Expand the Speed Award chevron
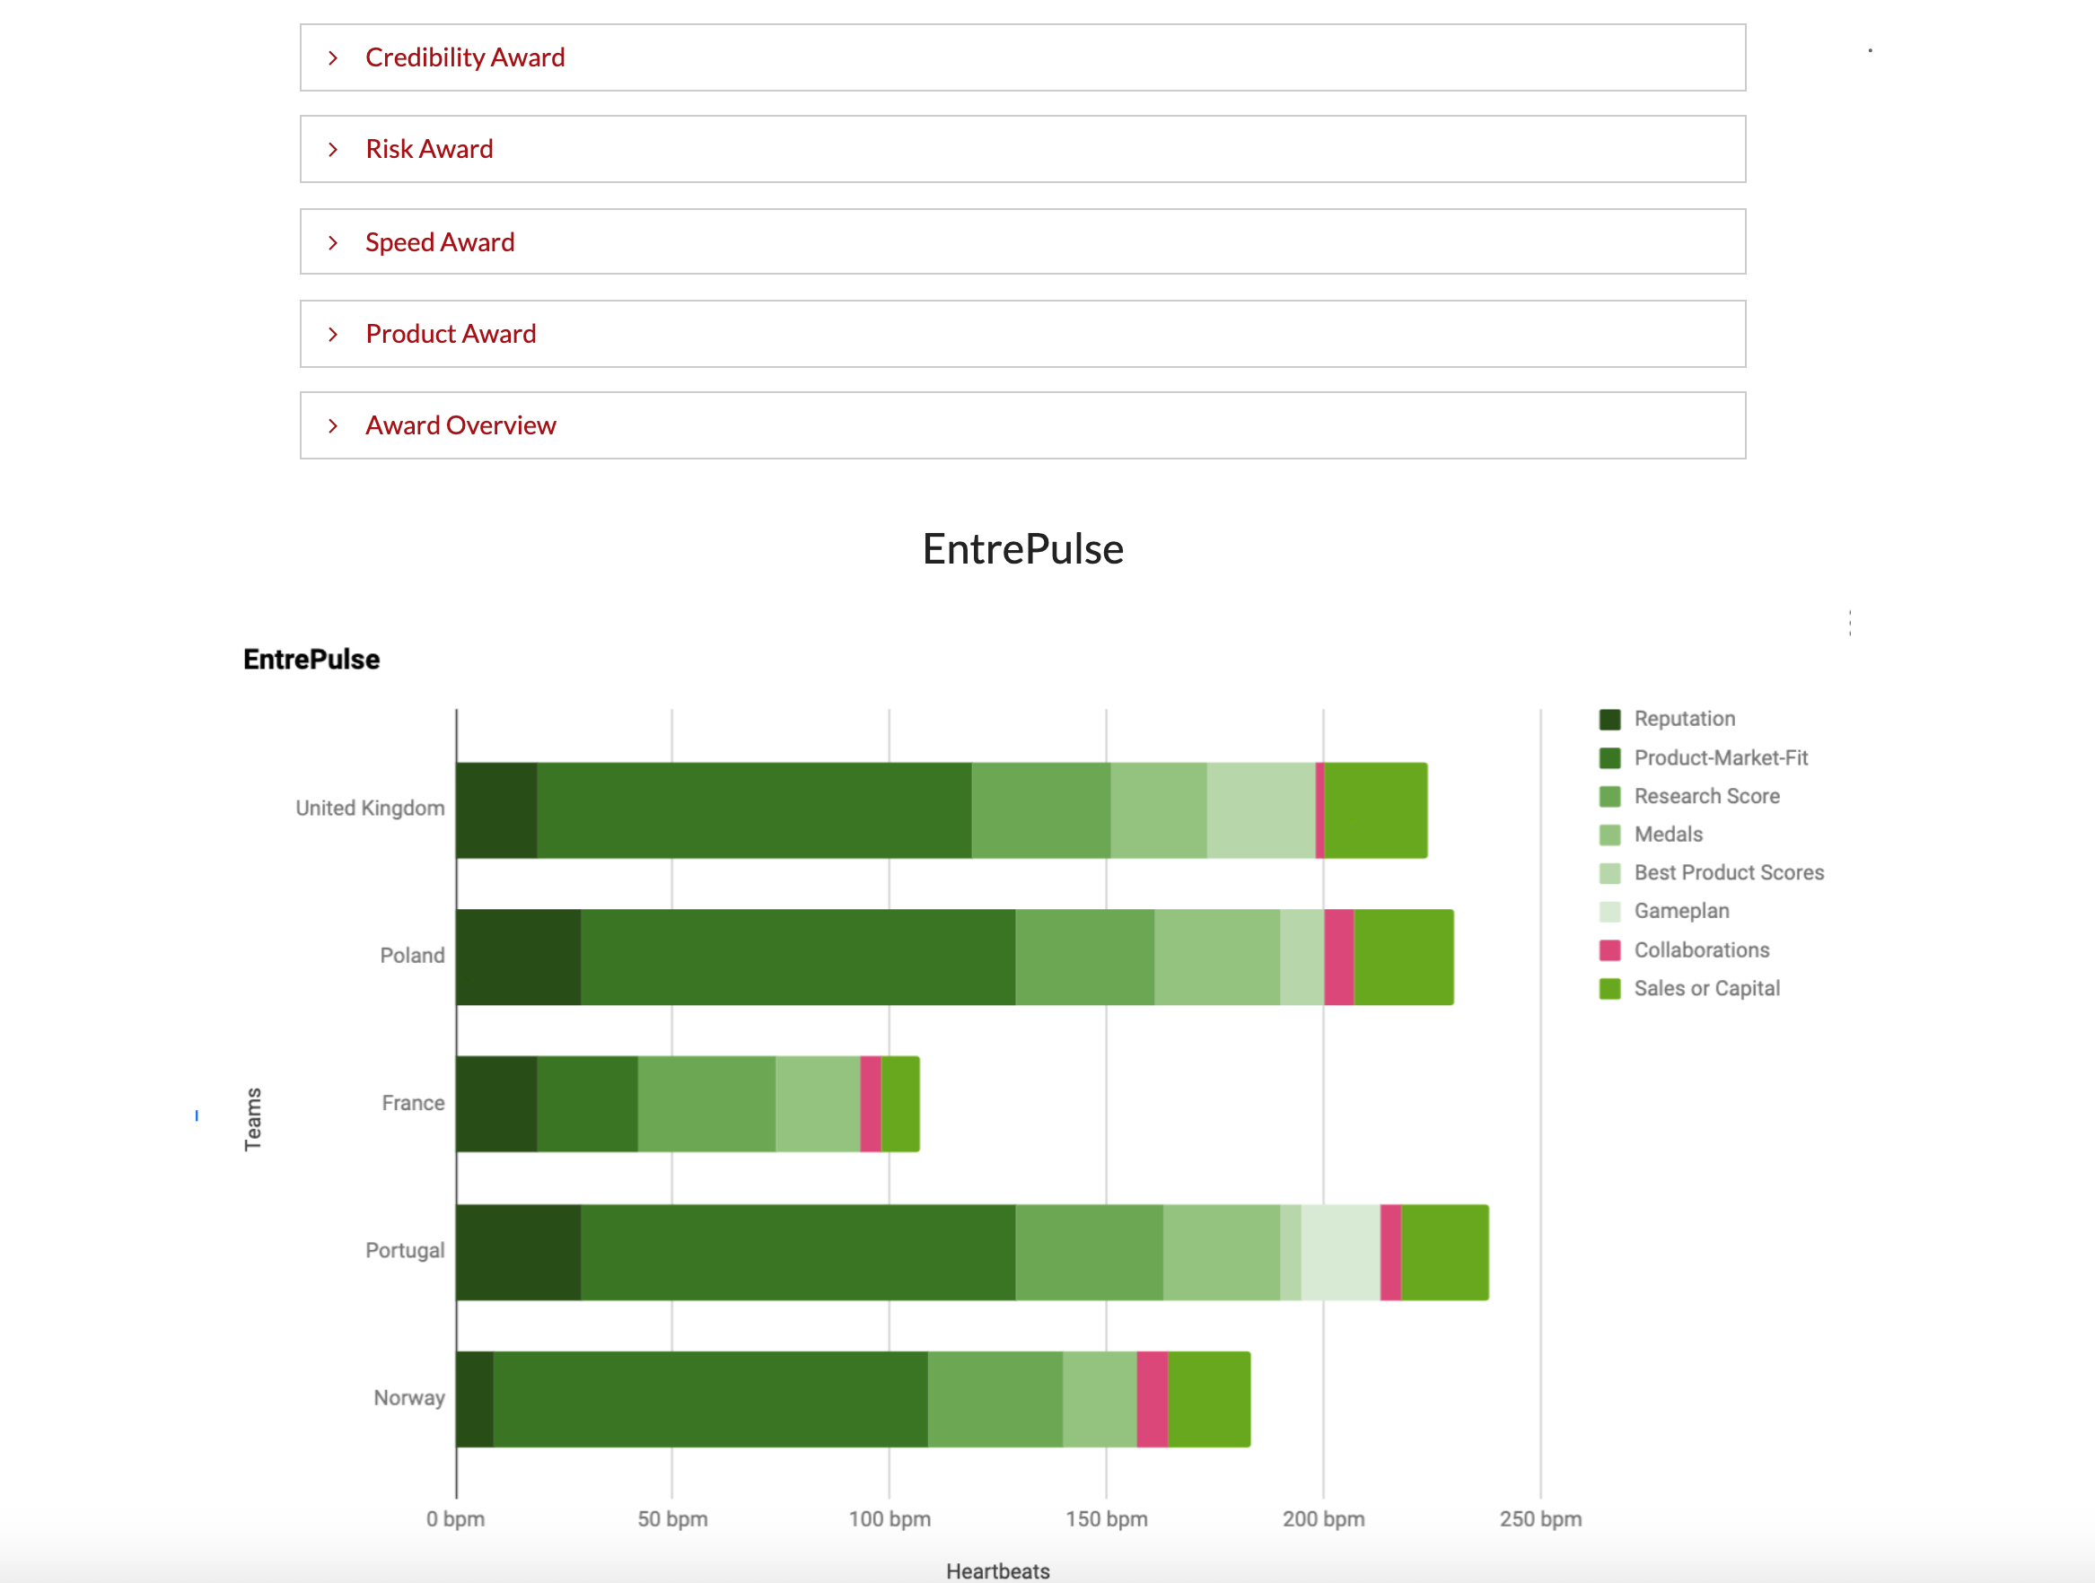This screenshot has width=2095, height=1583. (333, 242)
